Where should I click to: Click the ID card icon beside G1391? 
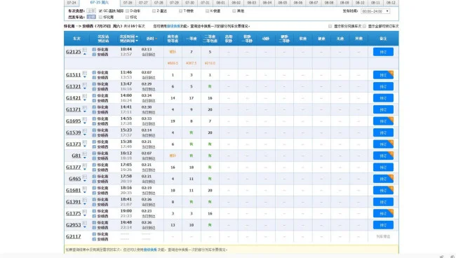(x=85, y=200)
